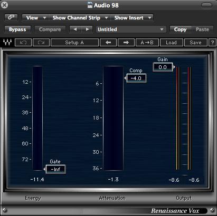Select previous setting with small left triangle
The image size is (217, 216).
point(75,30)
